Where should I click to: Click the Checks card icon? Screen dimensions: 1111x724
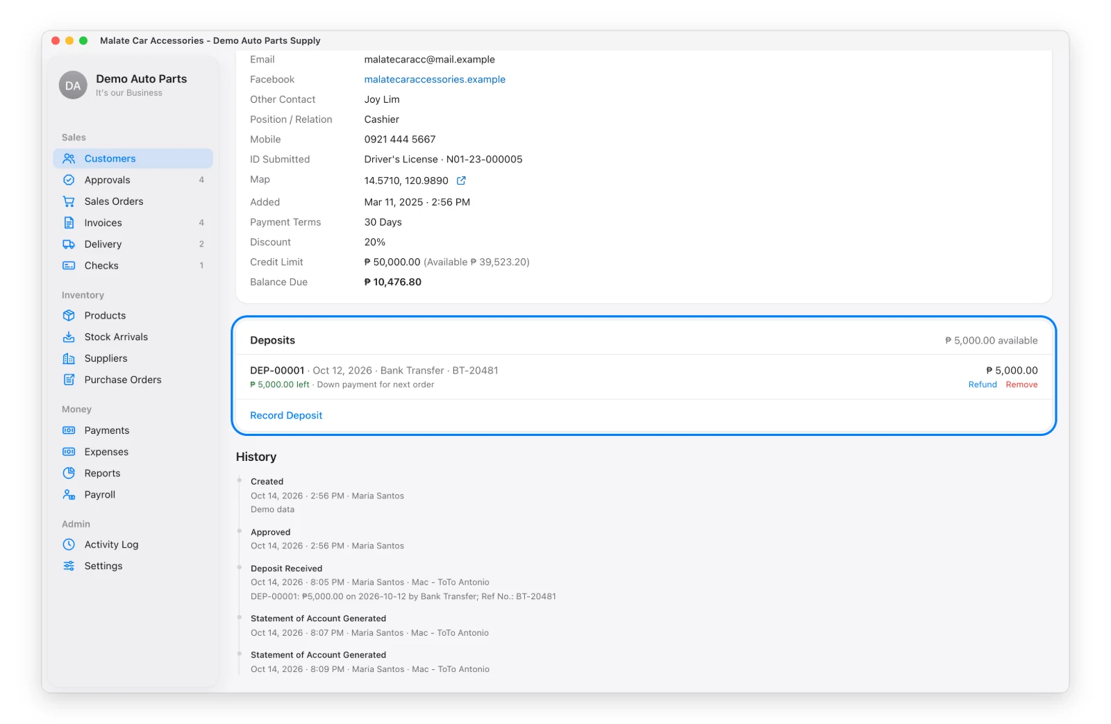point(69,266)
